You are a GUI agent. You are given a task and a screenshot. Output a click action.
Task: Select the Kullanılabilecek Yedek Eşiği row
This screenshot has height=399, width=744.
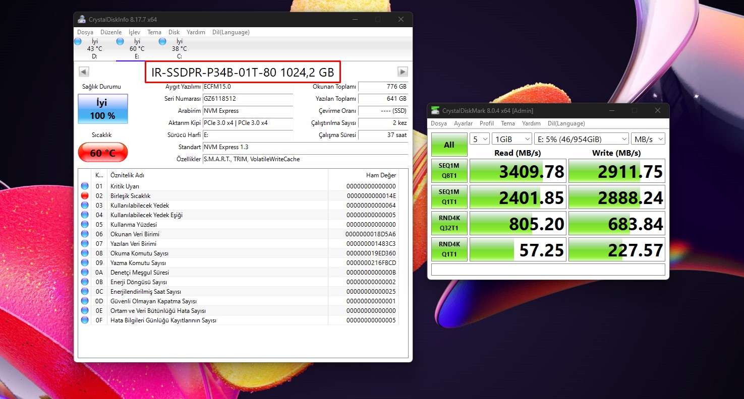pos(238,215)
